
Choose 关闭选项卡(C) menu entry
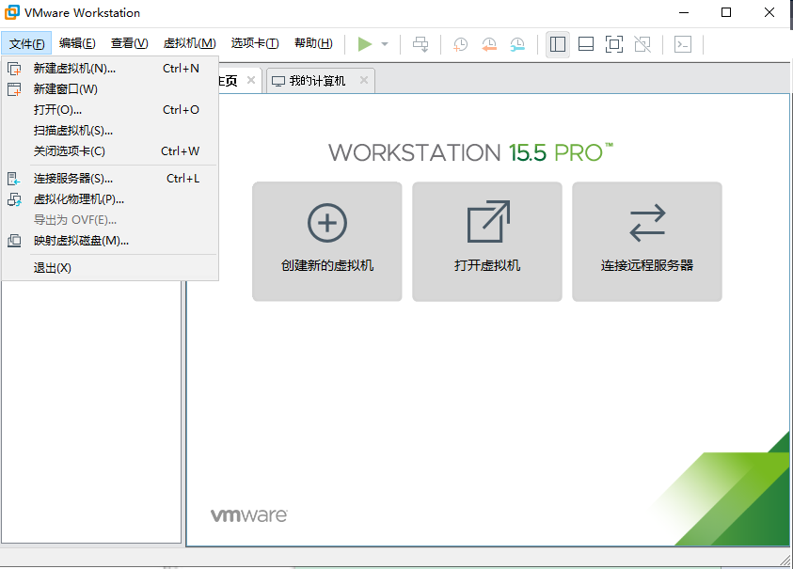pos(110,151)
